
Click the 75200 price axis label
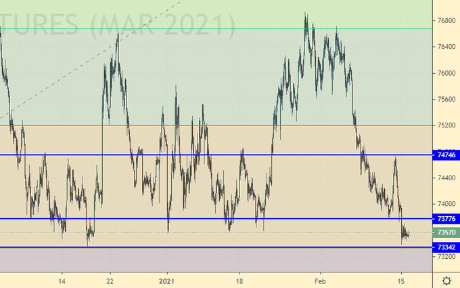pyautogui.click(x=446, y=125)
